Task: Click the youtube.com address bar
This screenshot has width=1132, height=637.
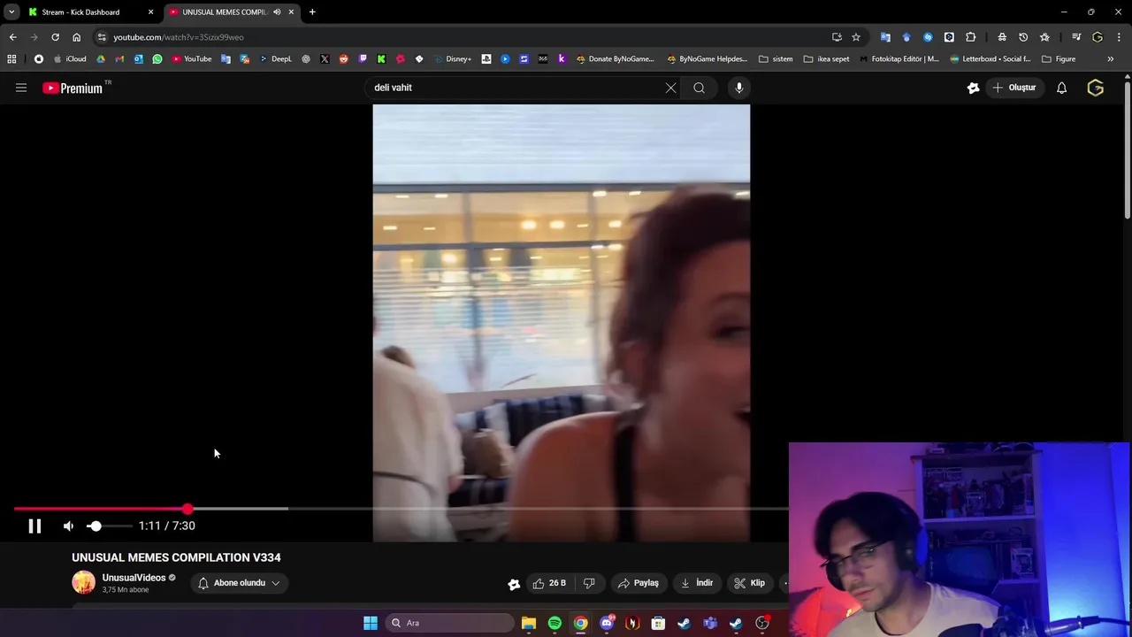Action: [x=469, y=37]
